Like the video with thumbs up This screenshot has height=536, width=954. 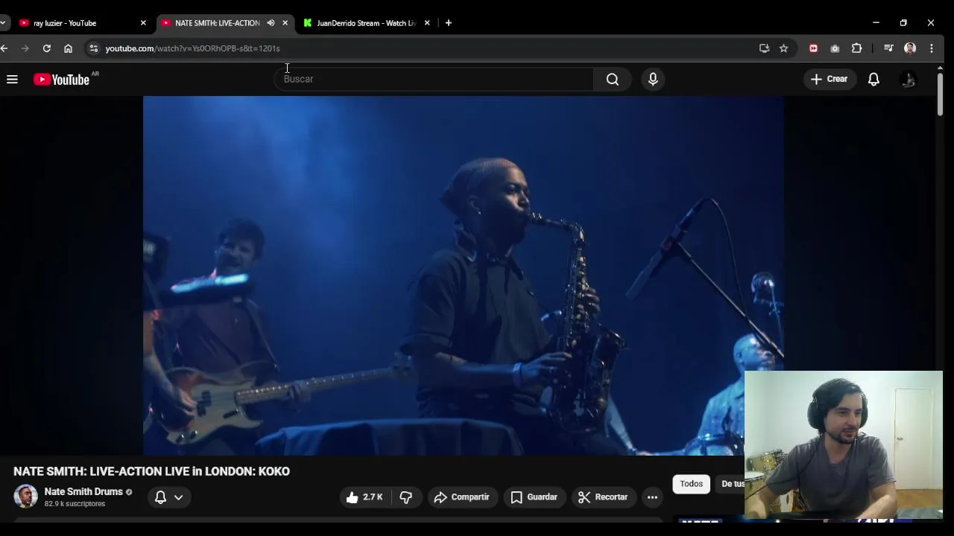pos(364,497)
